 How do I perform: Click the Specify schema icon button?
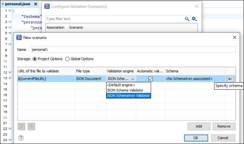230,79
